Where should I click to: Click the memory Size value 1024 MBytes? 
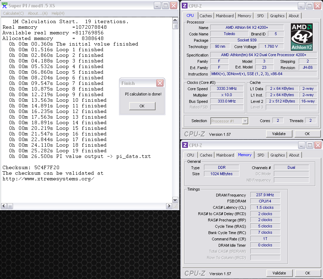click(x=222, y=174)
